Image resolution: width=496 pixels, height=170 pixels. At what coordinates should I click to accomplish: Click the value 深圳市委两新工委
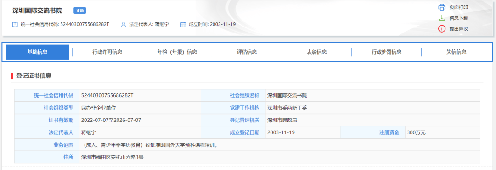(287, 108)
